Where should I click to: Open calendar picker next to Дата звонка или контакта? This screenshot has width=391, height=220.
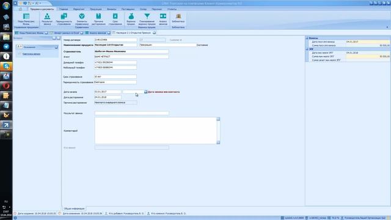point(145,92)
